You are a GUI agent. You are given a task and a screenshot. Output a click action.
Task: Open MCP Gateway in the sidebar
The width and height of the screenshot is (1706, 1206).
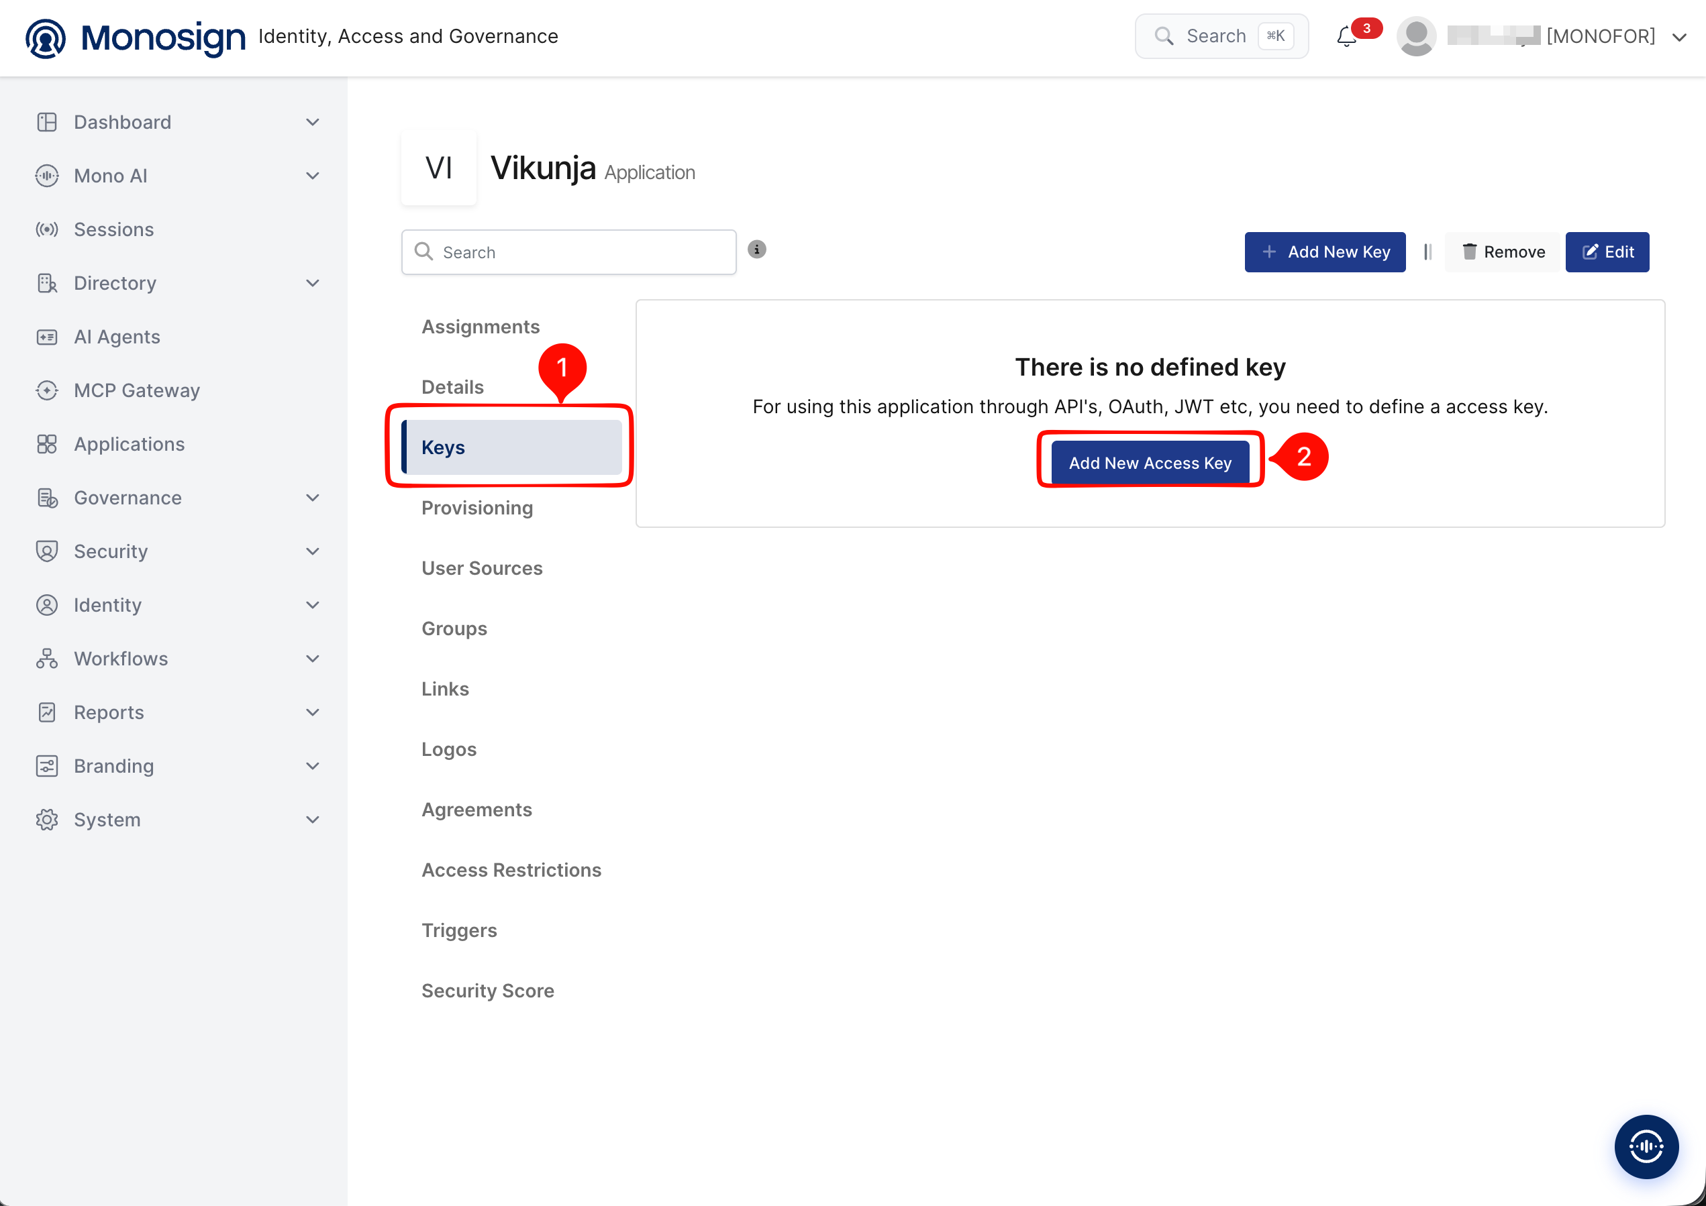[137, 390]
